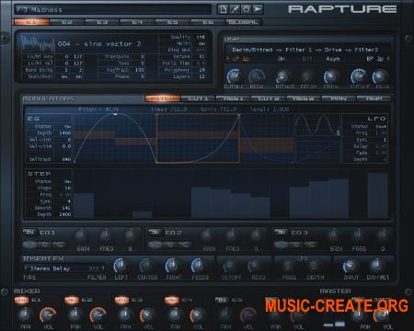The image size is (414, 331).
Task: Select the Cut 1 modulator tab
Action: 198,98
